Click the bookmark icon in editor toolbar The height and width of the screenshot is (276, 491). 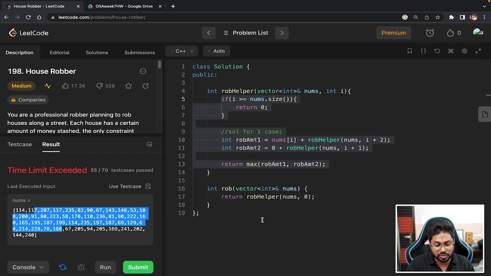pyautogui.click(x=410, y=51)
